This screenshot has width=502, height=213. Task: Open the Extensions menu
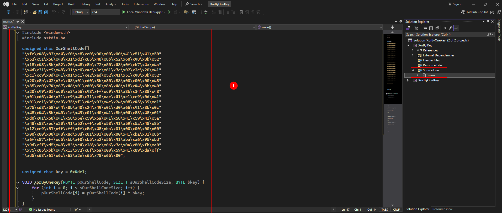(x=141, y=4)
